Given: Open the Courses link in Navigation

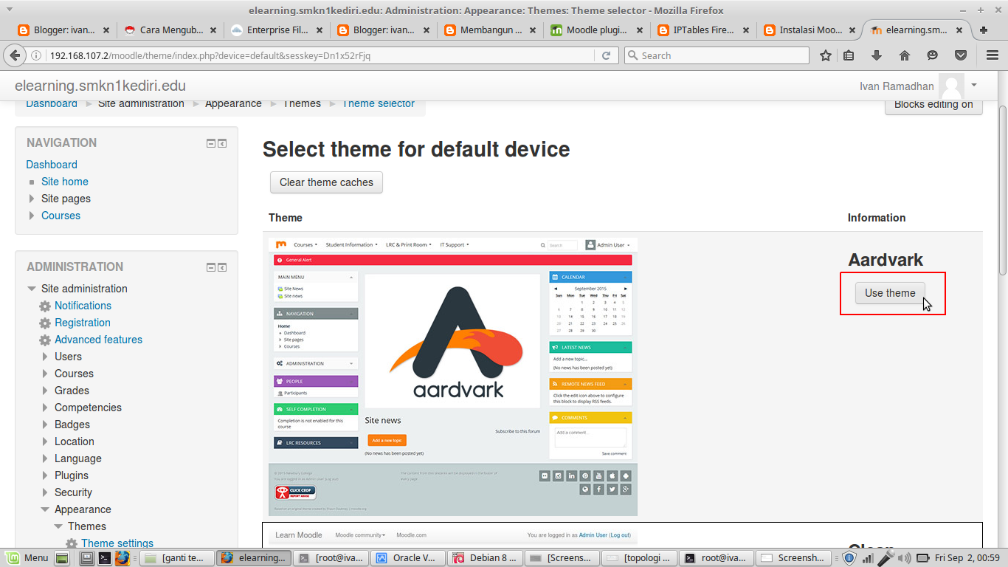Looking at the screenshot, I should [x=61, y=215].
